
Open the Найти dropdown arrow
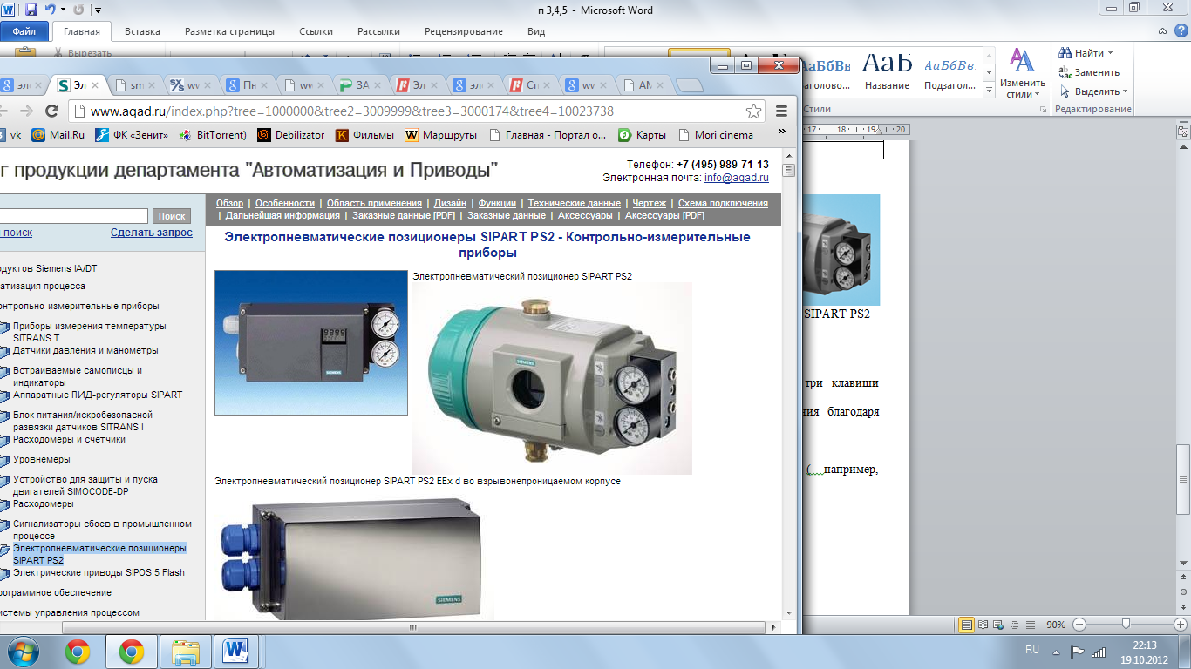1111,54
